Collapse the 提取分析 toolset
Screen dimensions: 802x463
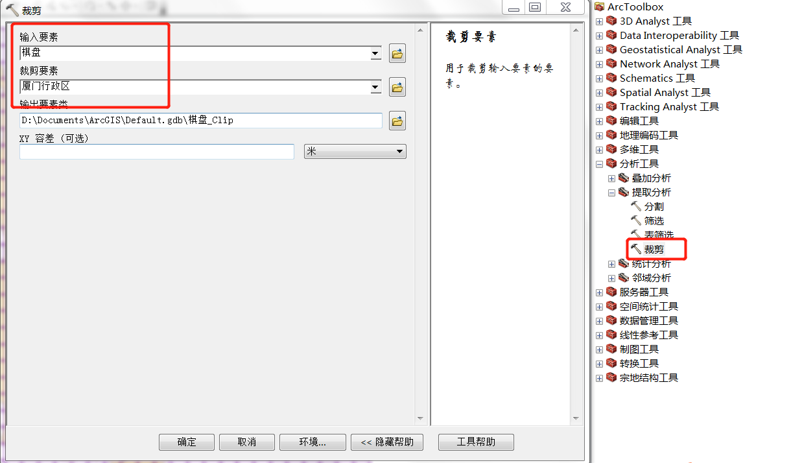(611, 193)
